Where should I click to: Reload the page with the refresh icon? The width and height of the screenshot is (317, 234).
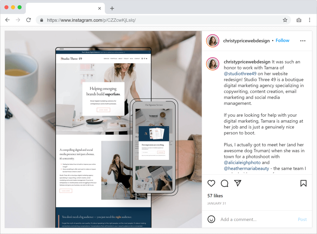(x=28, y=20)
